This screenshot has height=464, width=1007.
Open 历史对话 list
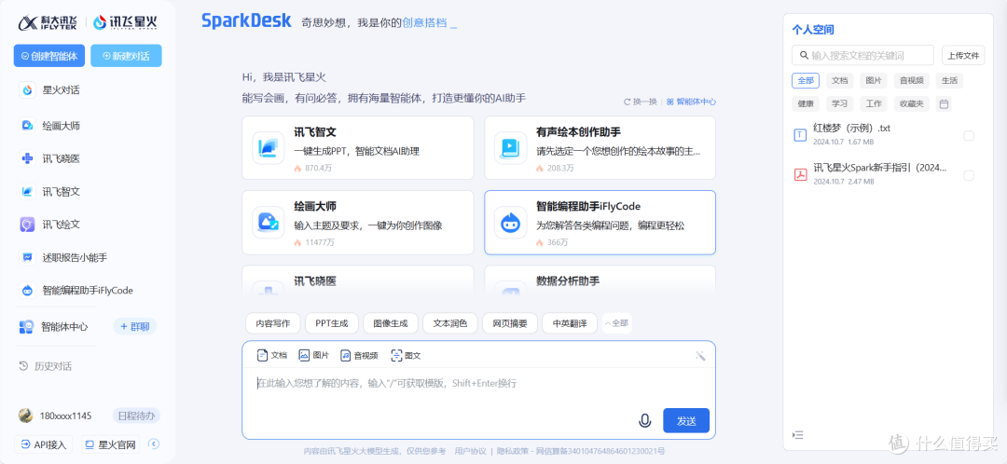coord(46,366)
